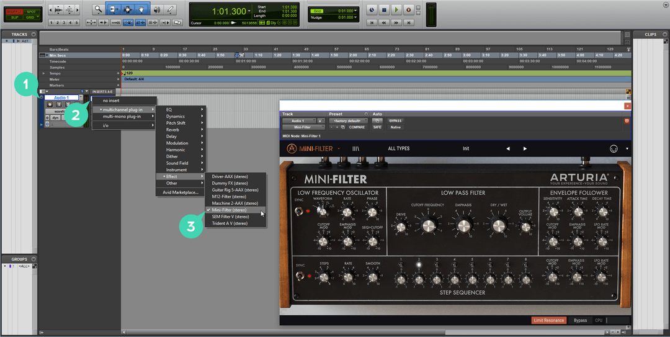The height and width of the screenshot is (337, 670).
Task: Select the Scrubber speaker tool
Action: coord(157,9)
